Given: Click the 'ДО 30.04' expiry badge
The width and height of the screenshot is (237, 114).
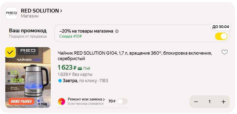Looking at the screenshot, I should point(220,27).
